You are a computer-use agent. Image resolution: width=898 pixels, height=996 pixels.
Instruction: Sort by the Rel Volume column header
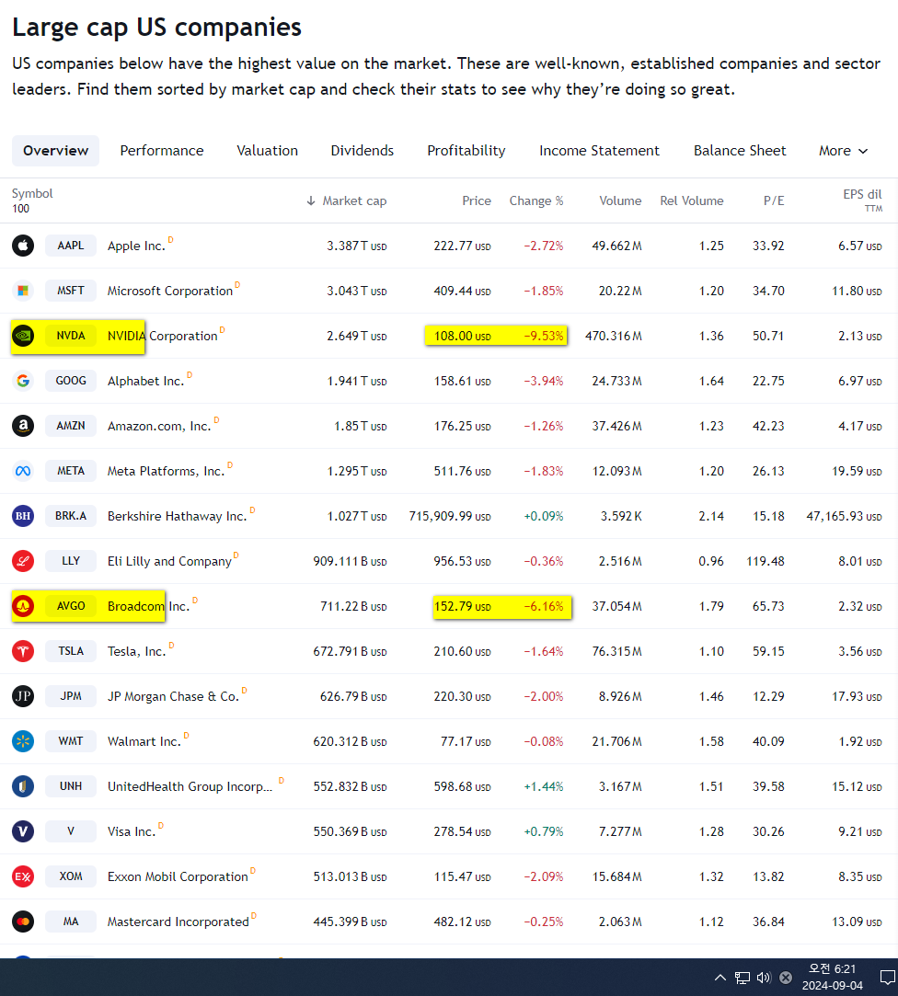click(x=692, y=200)
